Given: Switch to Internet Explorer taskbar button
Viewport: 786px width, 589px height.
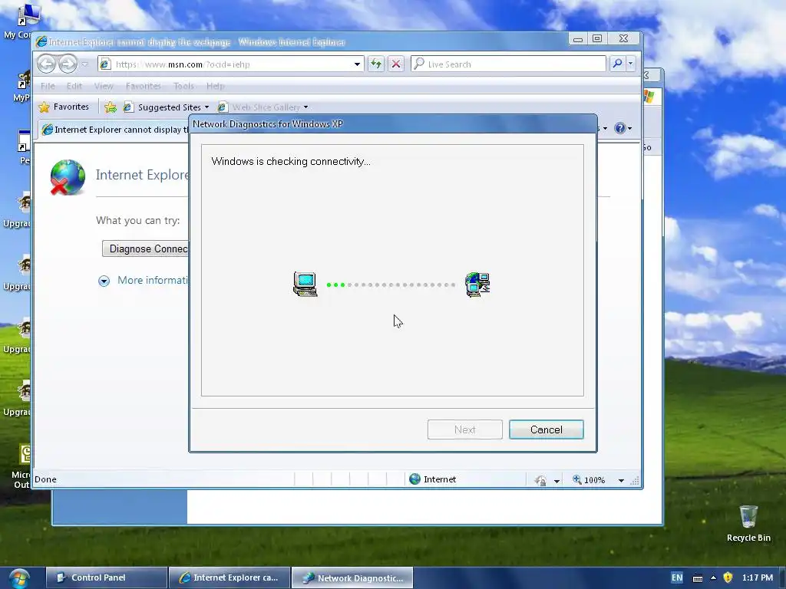Looking at the screenshot, I should pyautogui.click(x=230, y=577).
